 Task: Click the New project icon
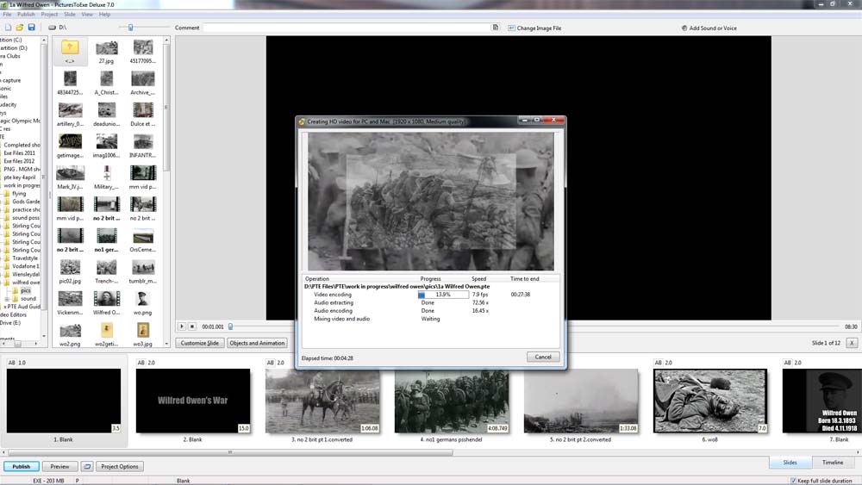[x=8, y=27]
